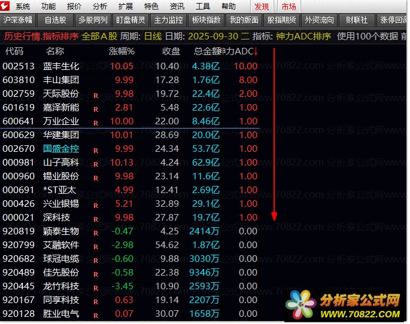This screenshot has width=410, height=324.
Task: Select stock row 920128 胜业电气
Action: (130, 314)
